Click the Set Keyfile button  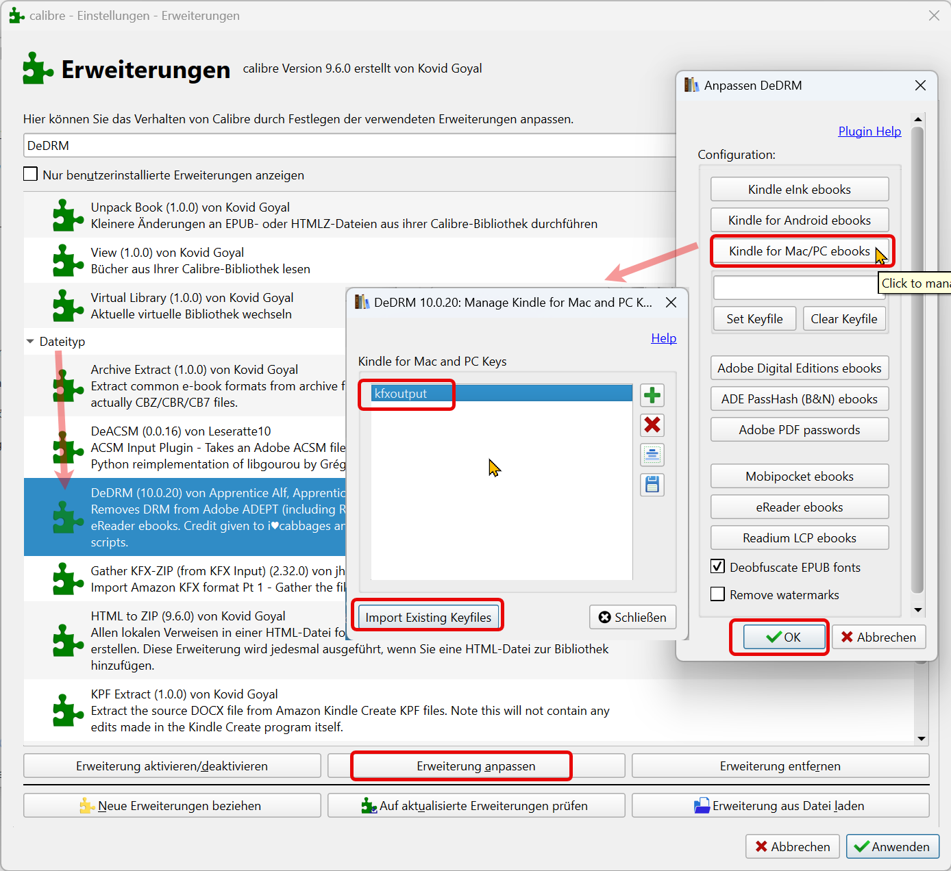coord(754,319)
